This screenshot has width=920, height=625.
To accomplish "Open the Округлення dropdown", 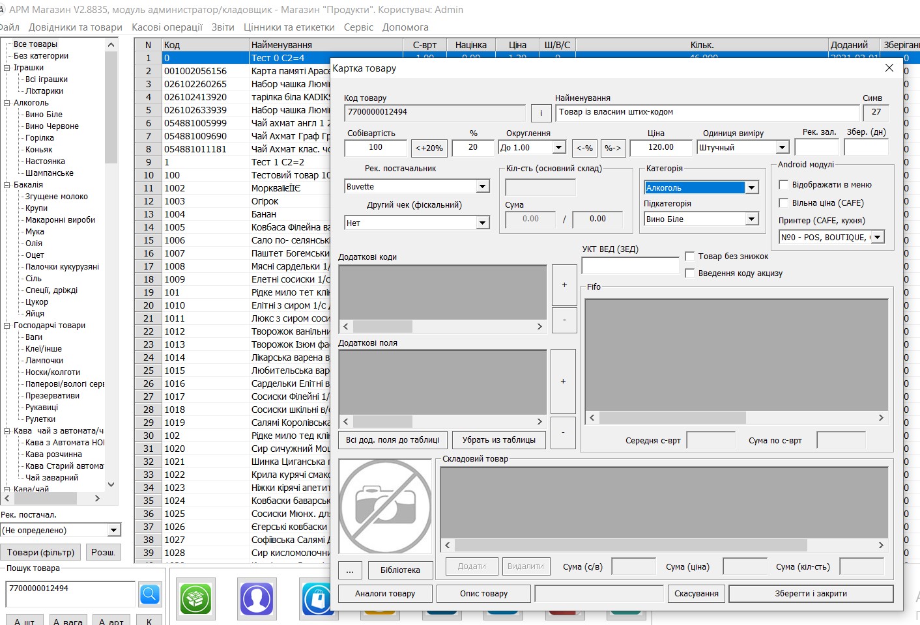I will pyautogui.click(x=558, y=148).
